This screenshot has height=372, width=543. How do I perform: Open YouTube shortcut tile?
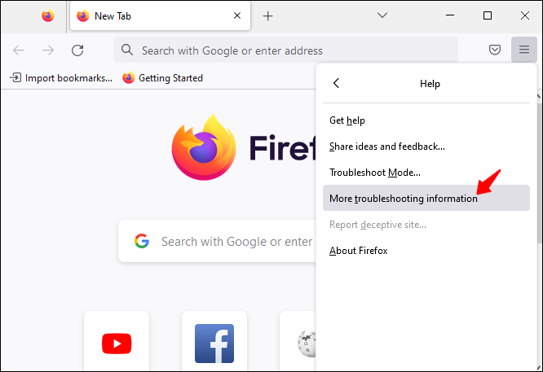117,342
